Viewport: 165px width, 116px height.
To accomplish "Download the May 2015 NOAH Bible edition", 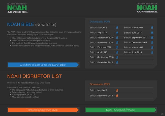I will (x=117, y=28).
